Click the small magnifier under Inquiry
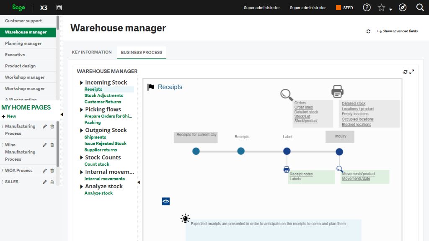429x241 pixels. (x=339, y=169)
